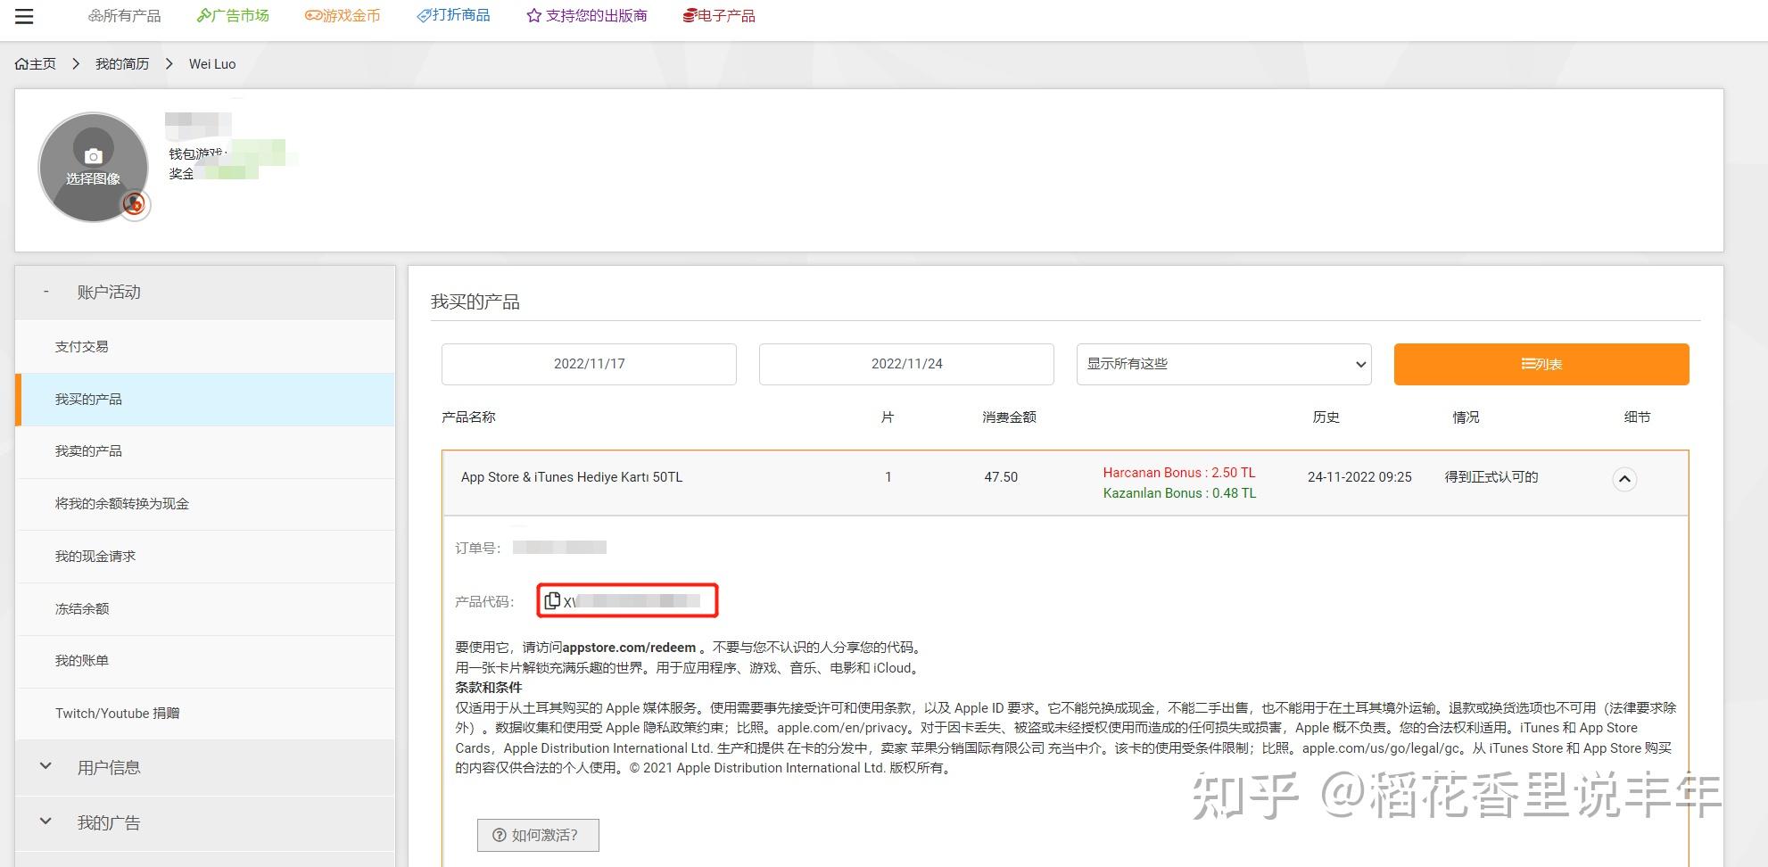Click the 情况 column header
The height and width of the screenshot is (867, 1768).
1466,417
